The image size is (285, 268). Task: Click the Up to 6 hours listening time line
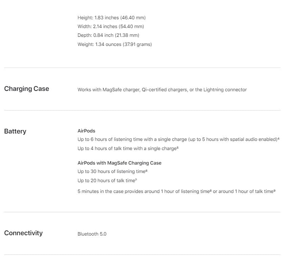click(177, 140)
